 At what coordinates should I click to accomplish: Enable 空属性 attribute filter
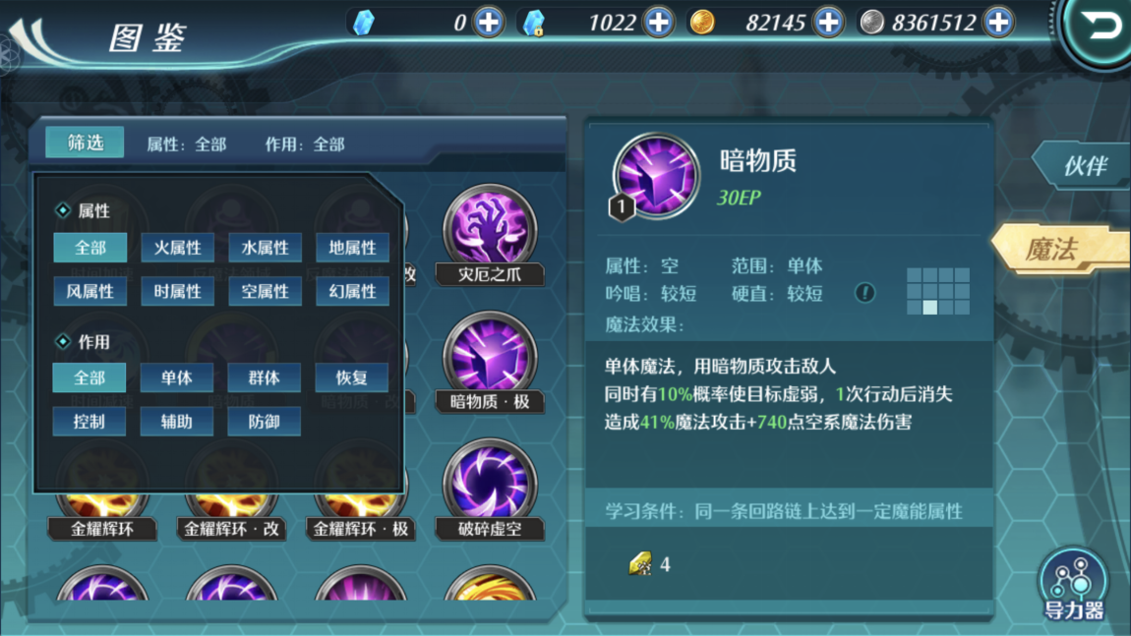pos(265,291)
